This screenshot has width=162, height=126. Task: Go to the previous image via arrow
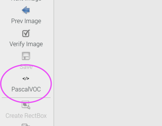pyautogui.click(x=26, y=10)
